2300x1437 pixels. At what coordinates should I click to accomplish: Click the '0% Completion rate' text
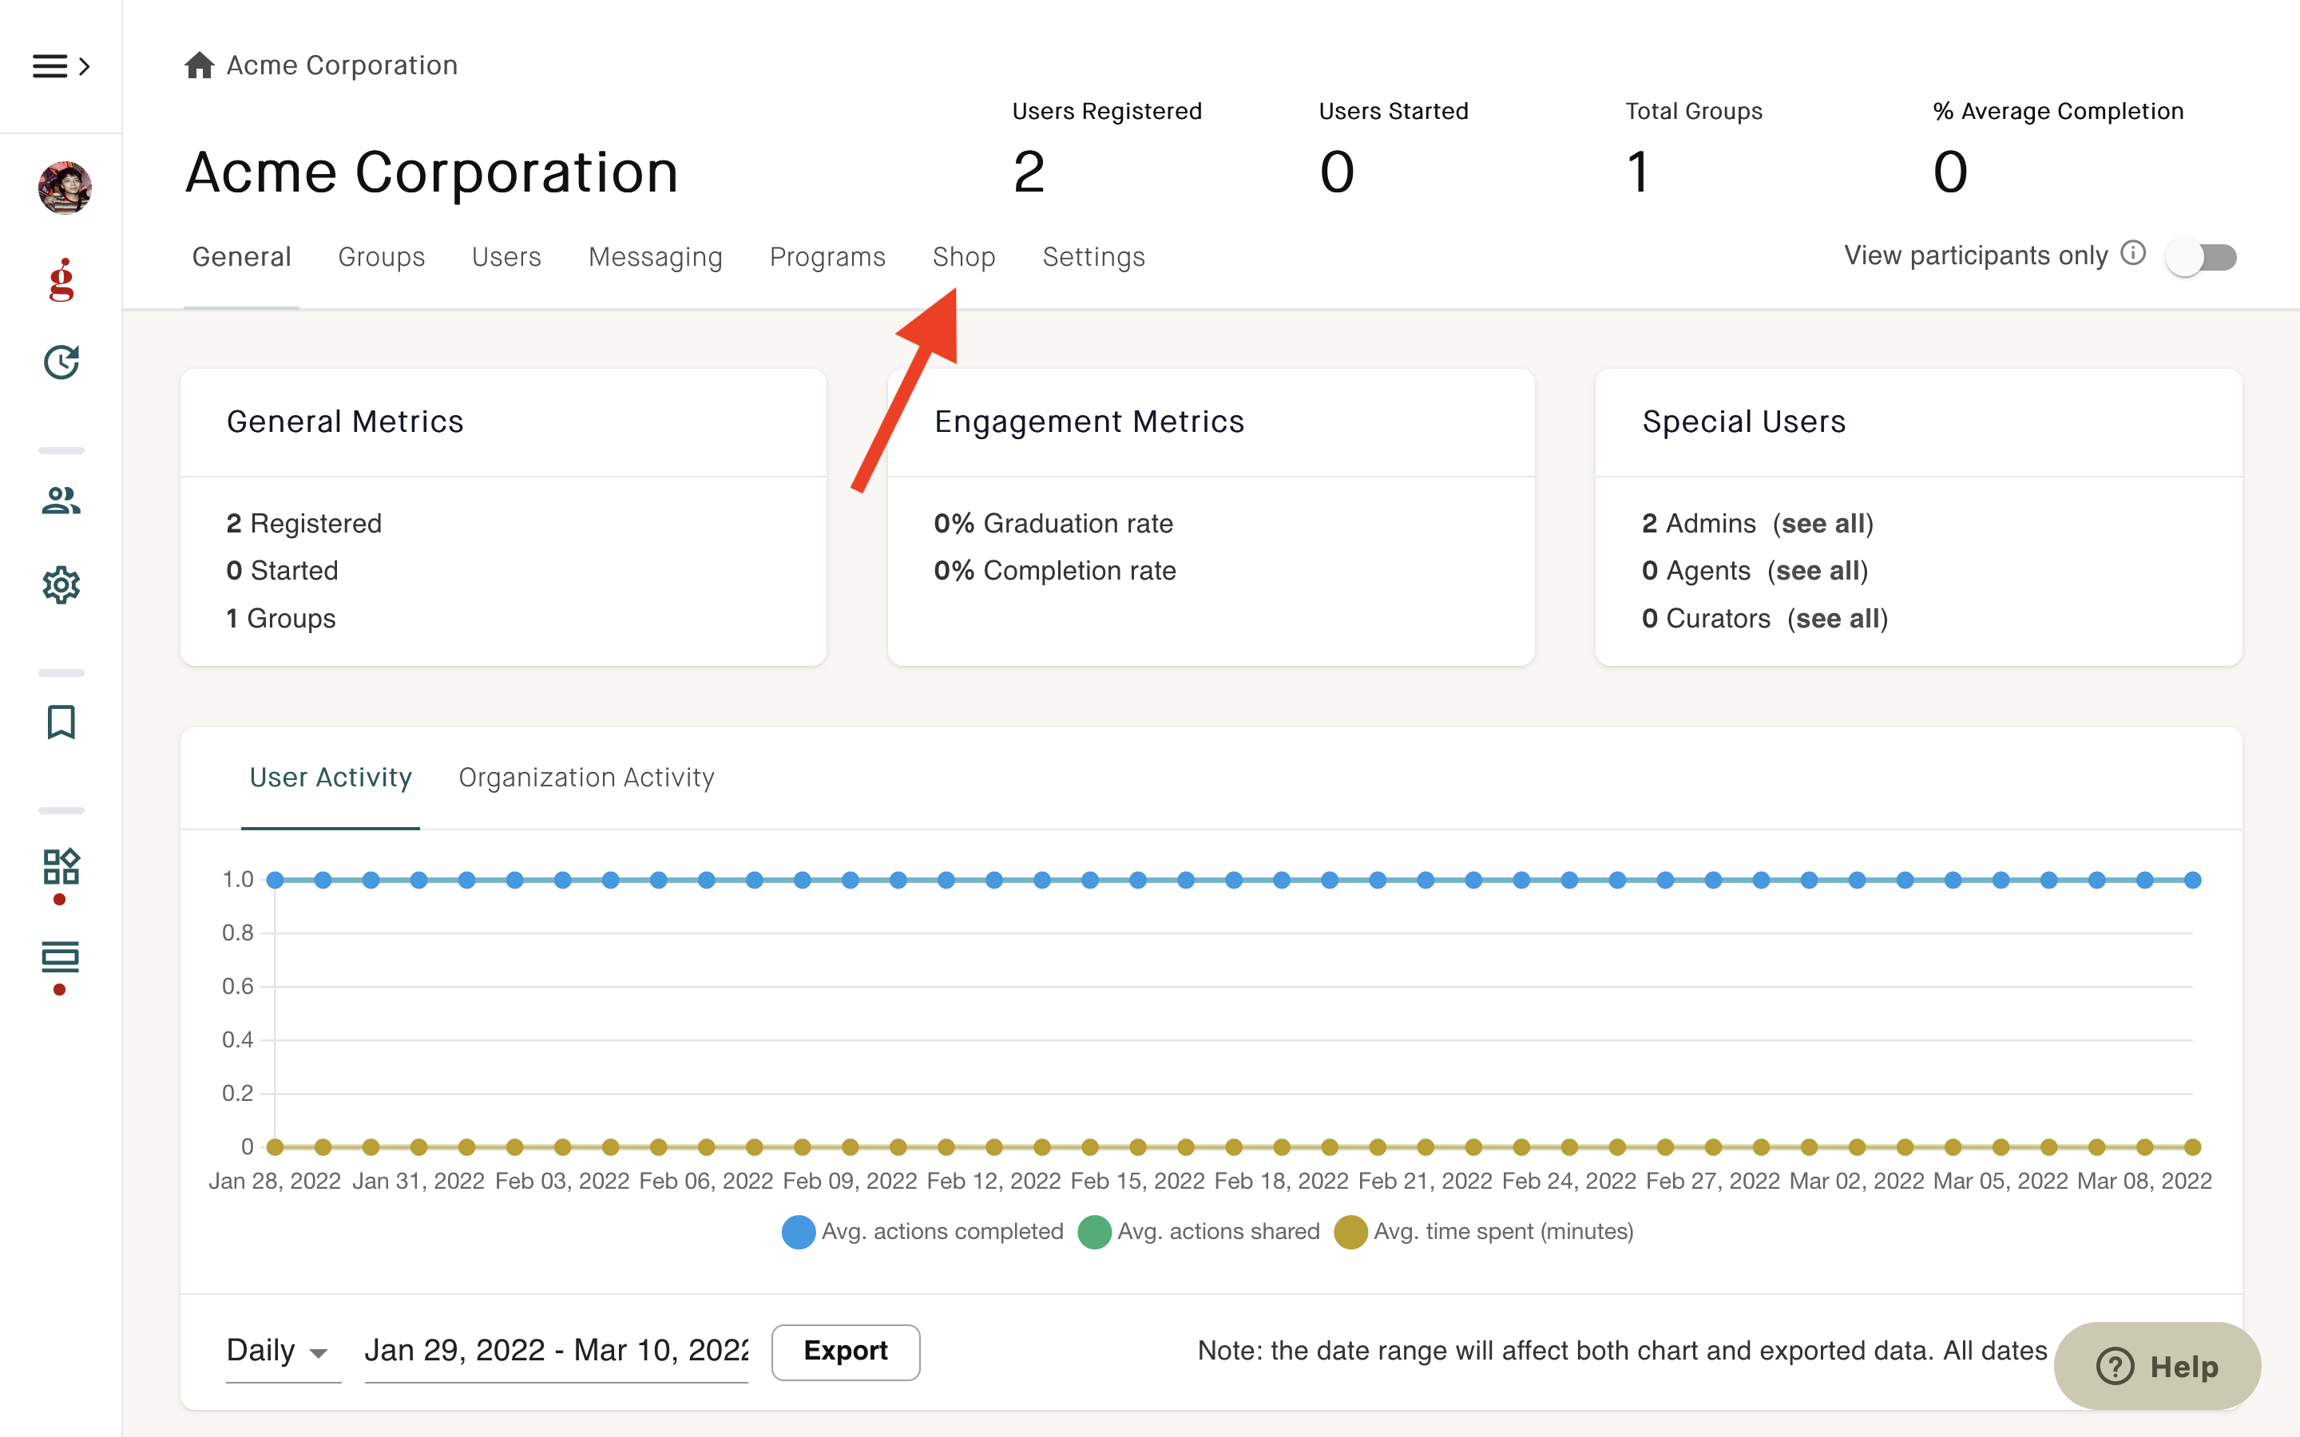tap(1055, 570)
